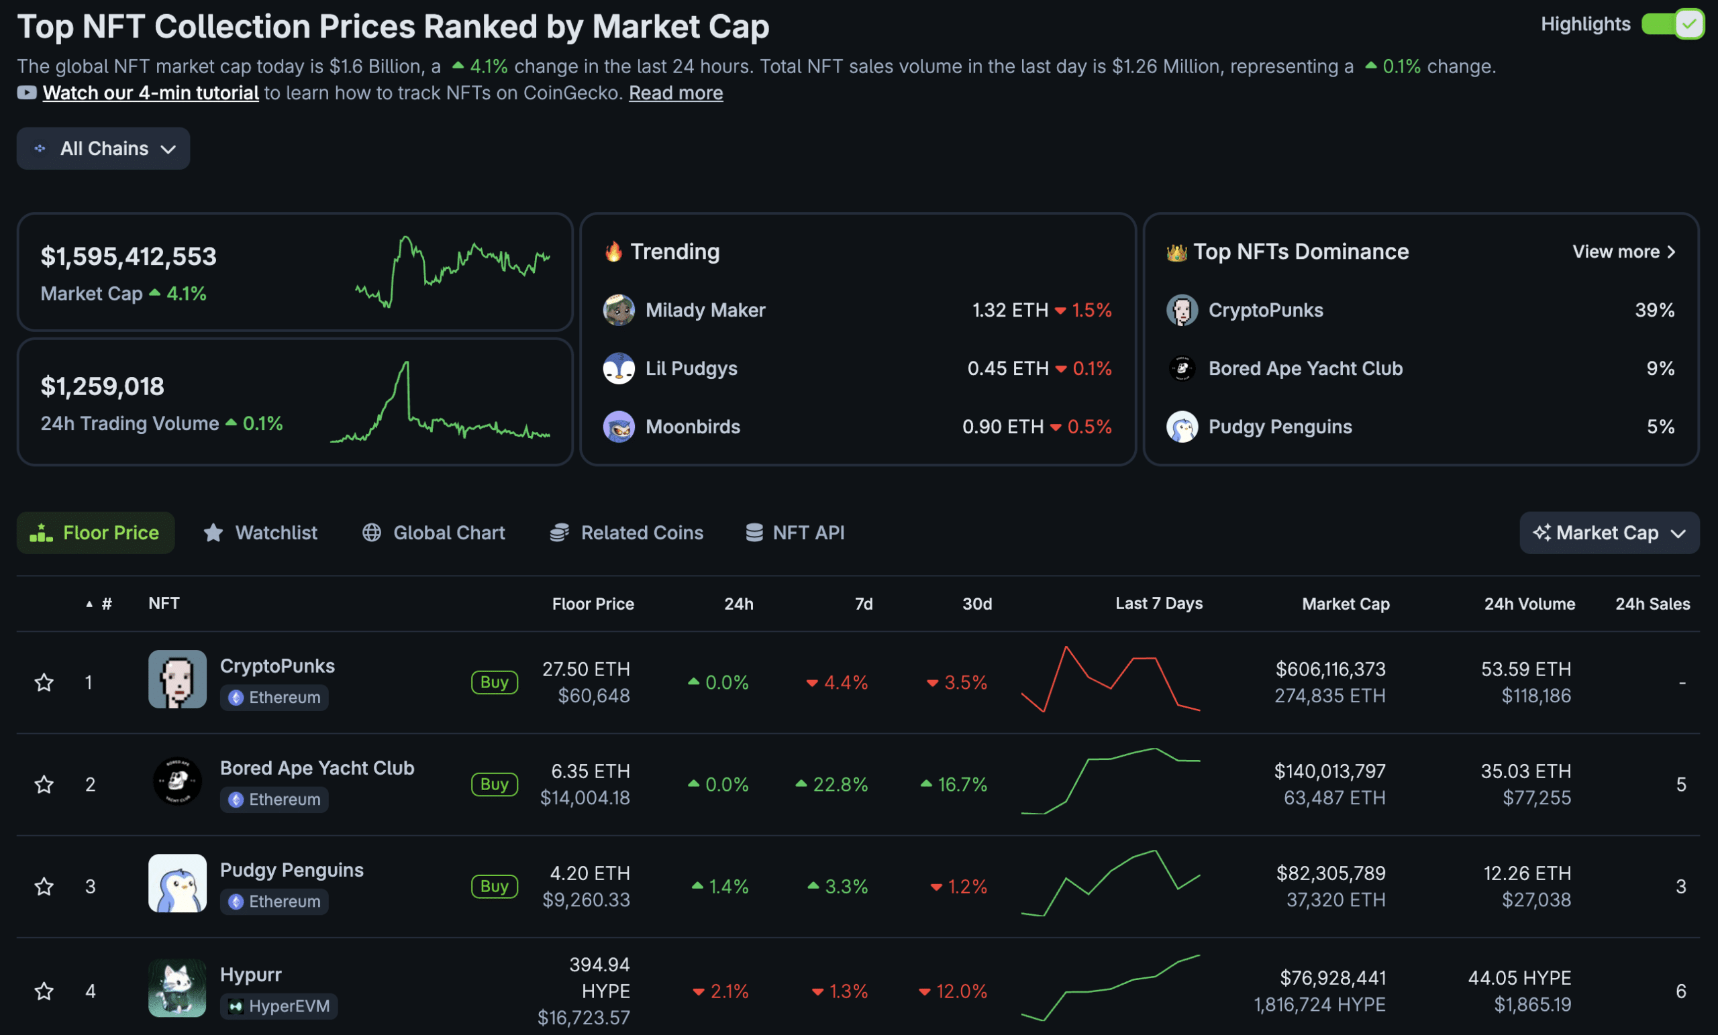1718x1035 pixels.
Task: Sort by the Market Cap column header
Action: [x=1346, y=604]
